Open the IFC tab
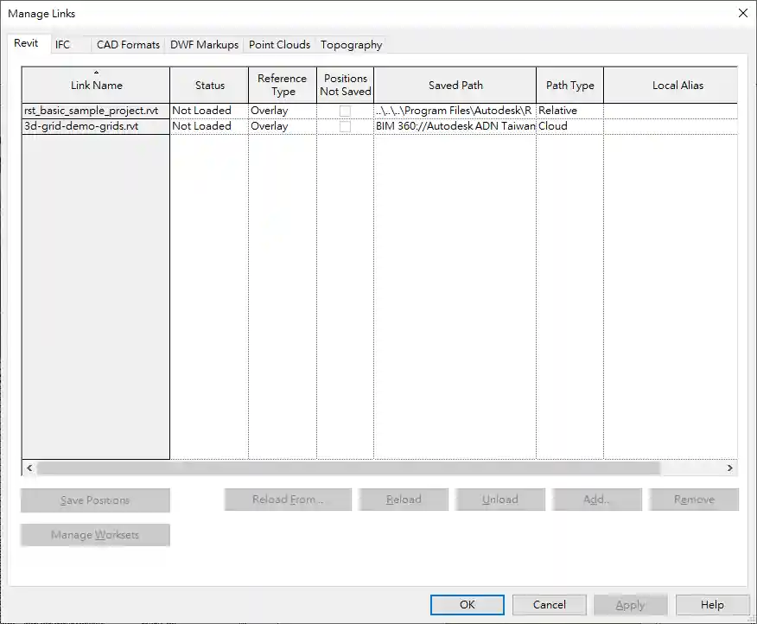The height and width of the screenshot is (624, 757). click(60, 44)
